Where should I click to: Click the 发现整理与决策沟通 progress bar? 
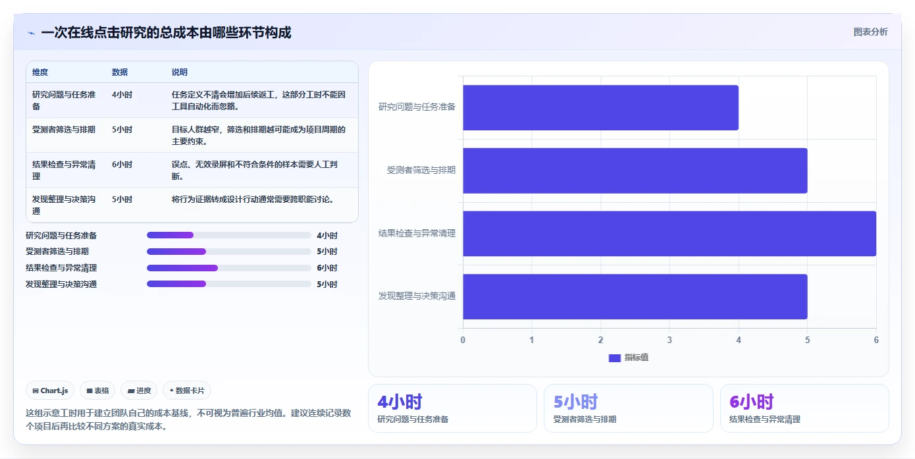coord(228,284)
